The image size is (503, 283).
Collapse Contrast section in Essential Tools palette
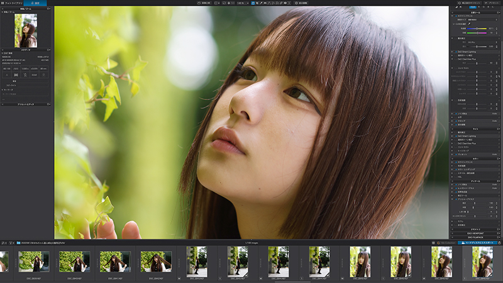pyautogui.click(x=452, y=68)
